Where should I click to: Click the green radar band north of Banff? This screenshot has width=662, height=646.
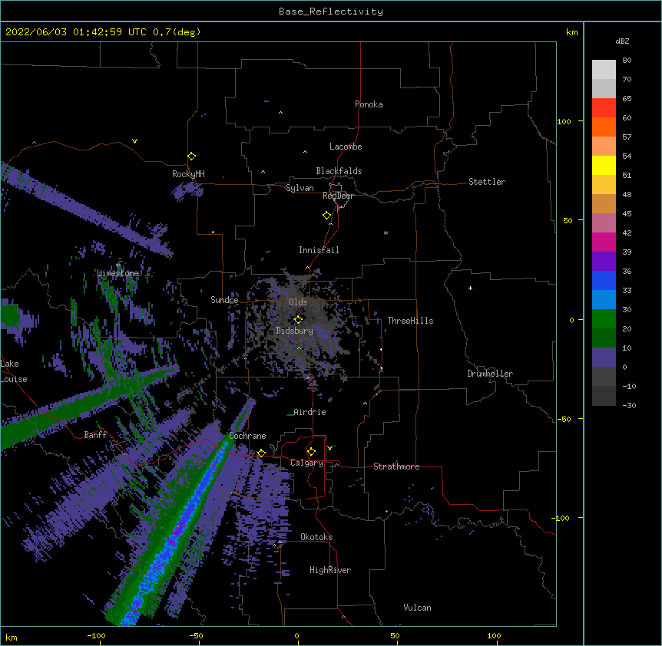[x=80, y=405]
